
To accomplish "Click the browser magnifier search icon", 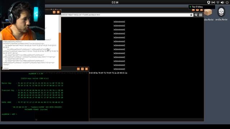I will [196, 15].
